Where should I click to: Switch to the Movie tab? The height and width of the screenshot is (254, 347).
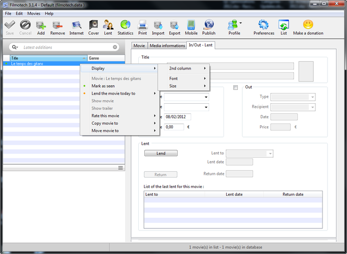tap(139, 45)
